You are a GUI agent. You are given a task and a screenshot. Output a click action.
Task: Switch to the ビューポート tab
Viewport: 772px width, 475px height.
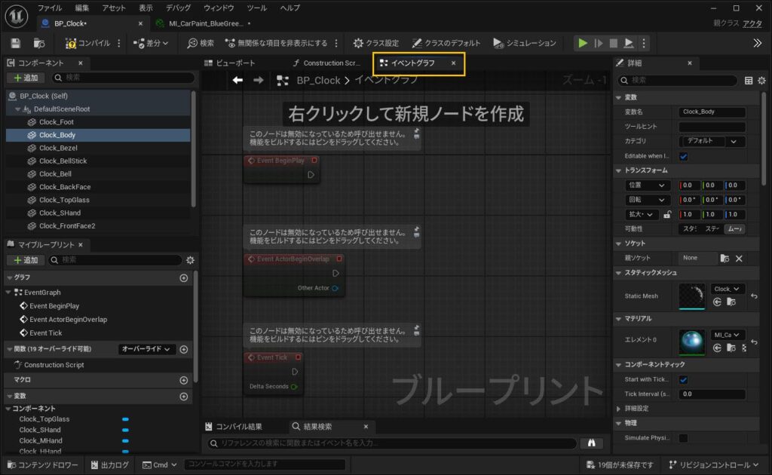pos(235,63)
